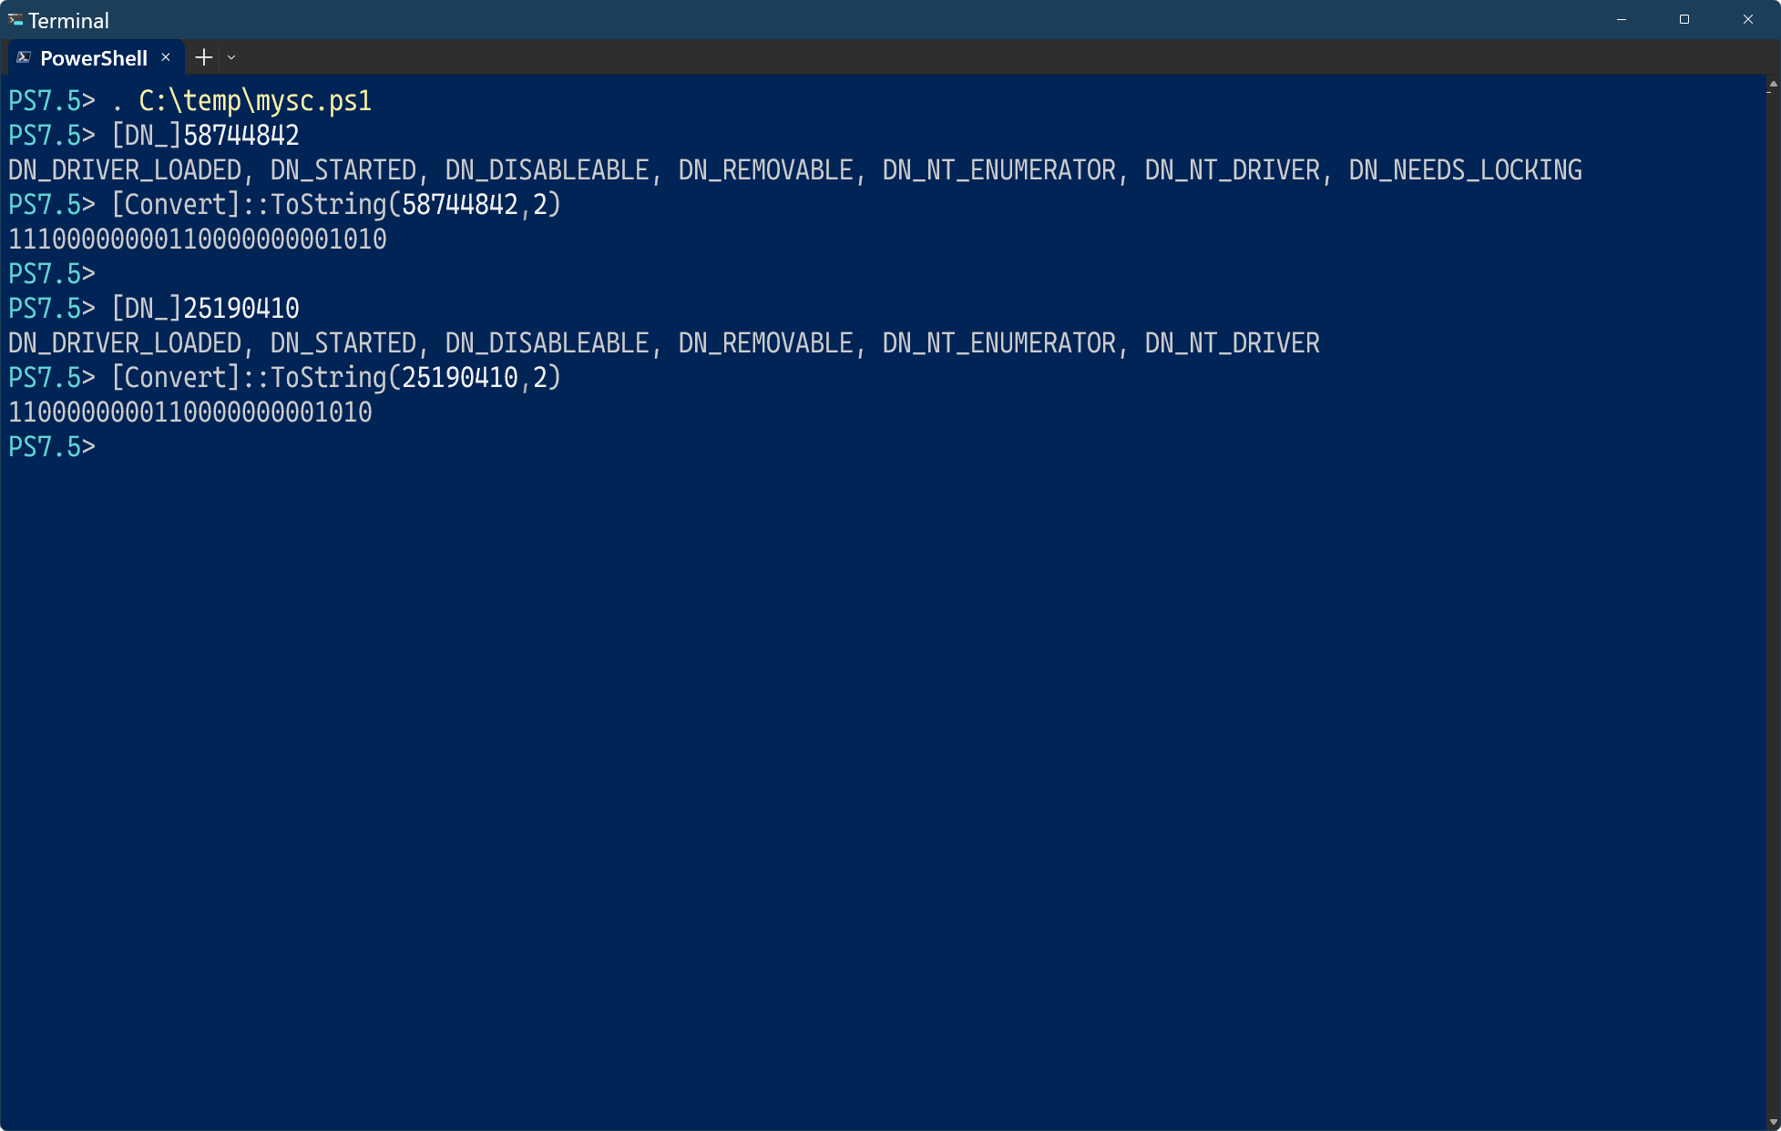The image size is (1781, 1131).
Task: Switch to the PowerShell tab
Action: (94, 58)
